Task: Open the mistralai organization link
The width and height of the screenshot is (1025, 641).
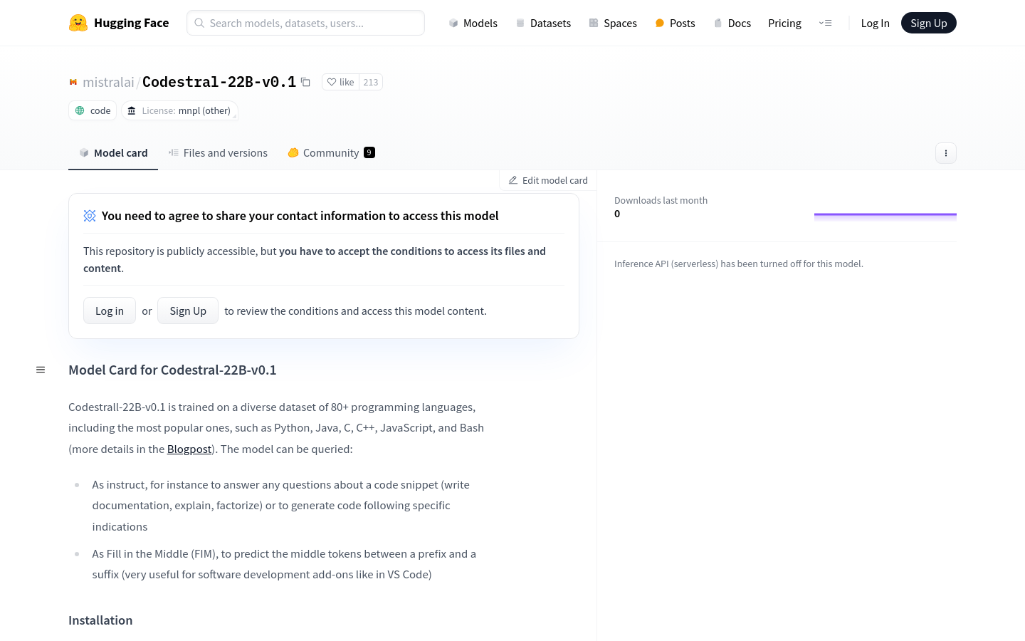Action: coord(108,82)
